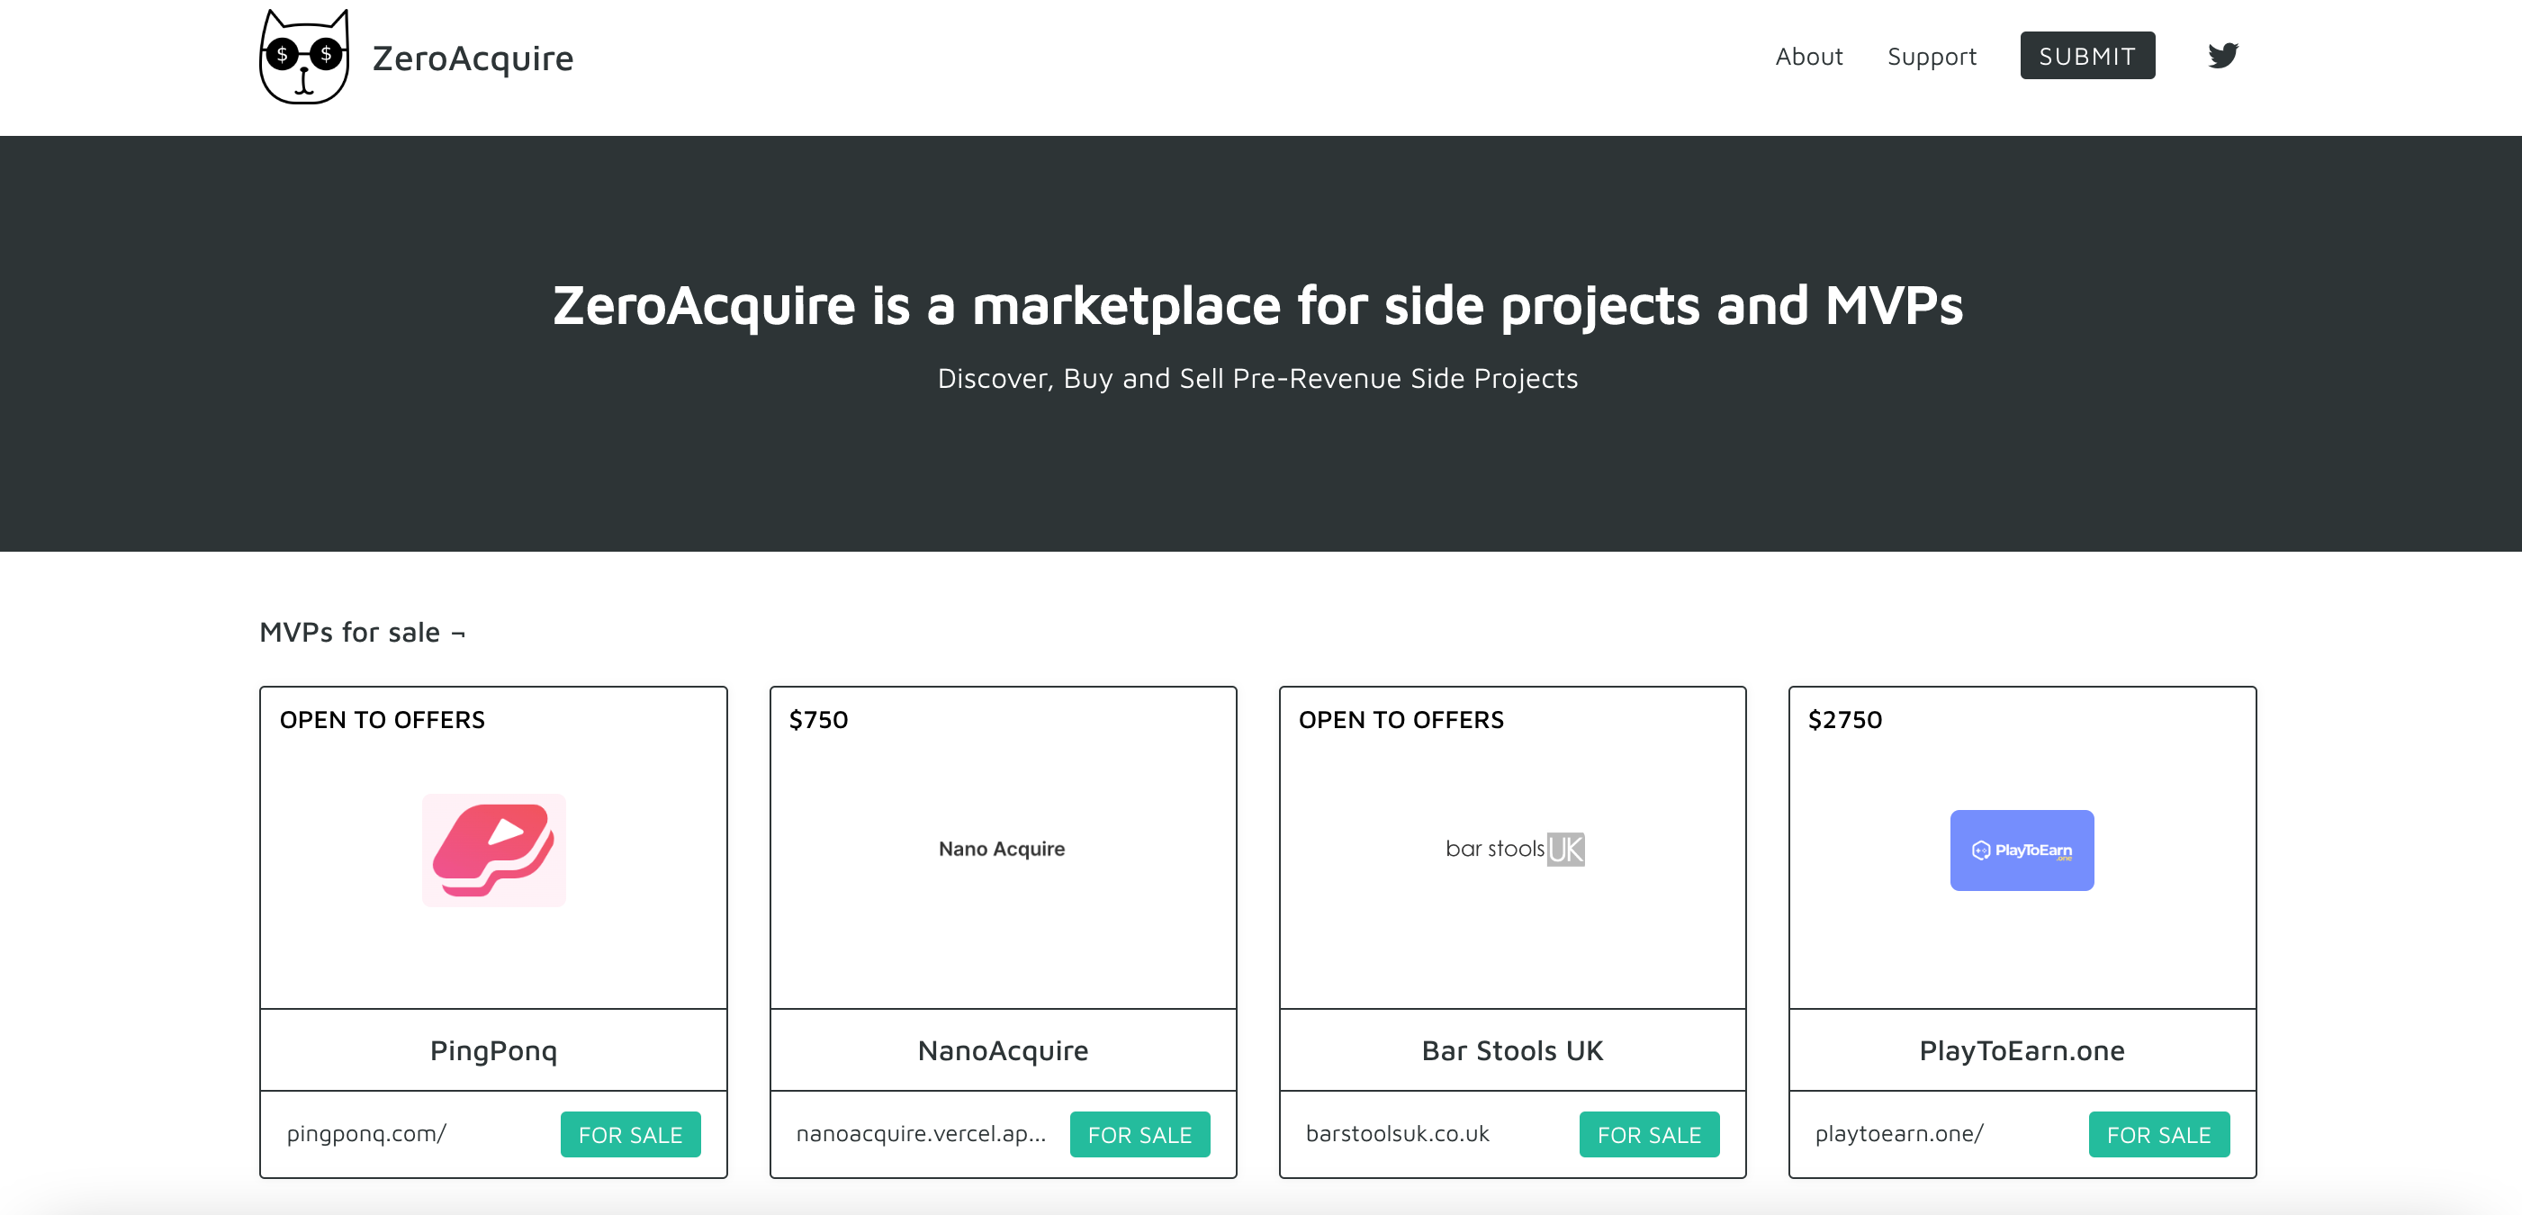
Task: Open the nanoacquire.vercel.ap... link
Action: [922, 1134]
